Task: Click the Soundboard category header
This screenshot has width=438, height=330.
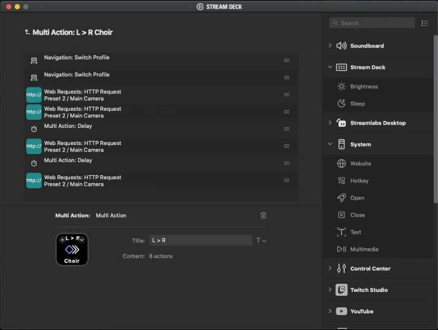Action: [378, 46]
